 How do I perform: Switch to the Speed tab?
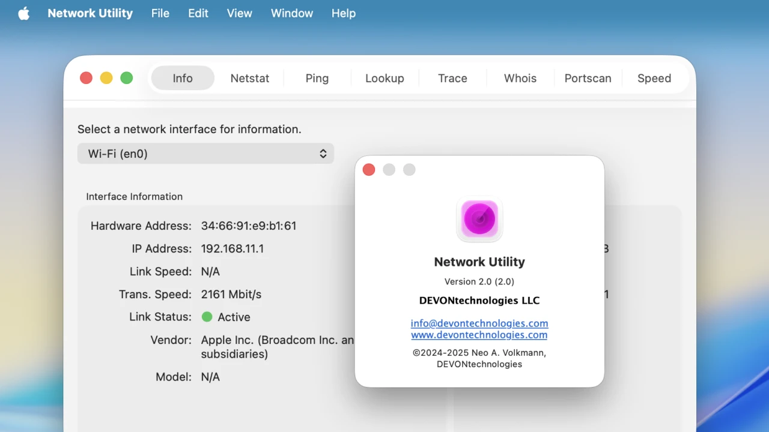[x=654, y=78]
